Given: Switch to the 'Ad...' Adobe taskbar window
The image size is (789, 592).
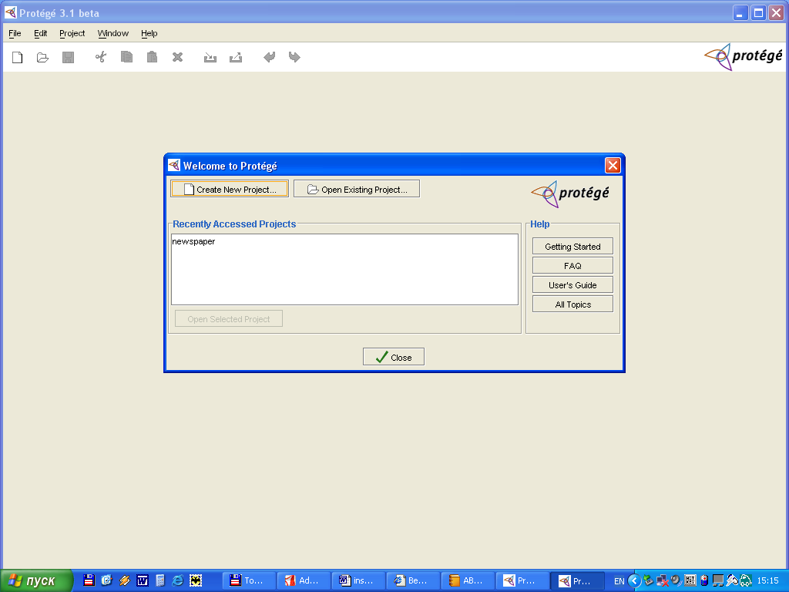Looking at the screenshot, I should click(x=304, y=580).
